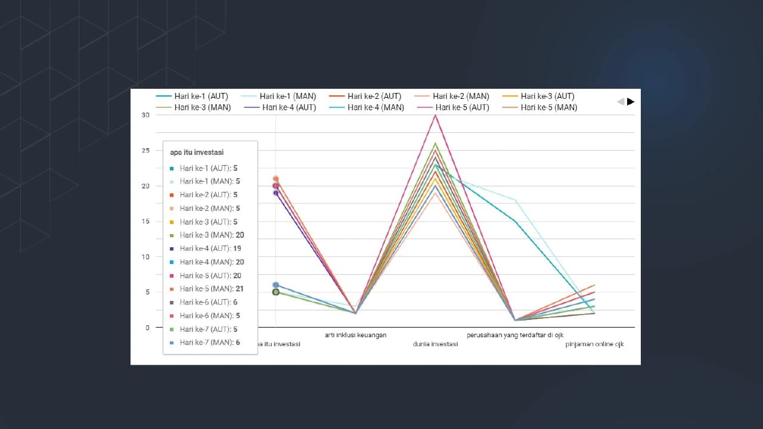Click the teal square beside tooltip Hari ke-1 (AUT)

point(172,169)
